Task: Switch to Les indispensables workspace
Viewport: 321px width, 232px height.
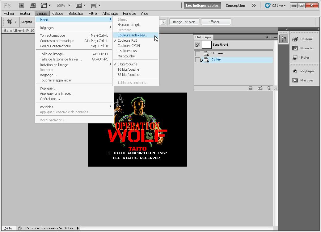Action: pos(202,6)
